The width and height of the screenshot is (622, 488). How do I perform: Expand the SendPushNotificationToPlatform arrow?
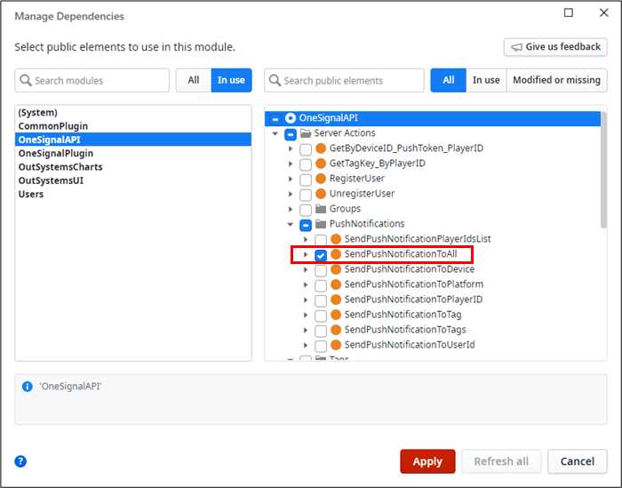pyautogui.click(x=306, y=284)
